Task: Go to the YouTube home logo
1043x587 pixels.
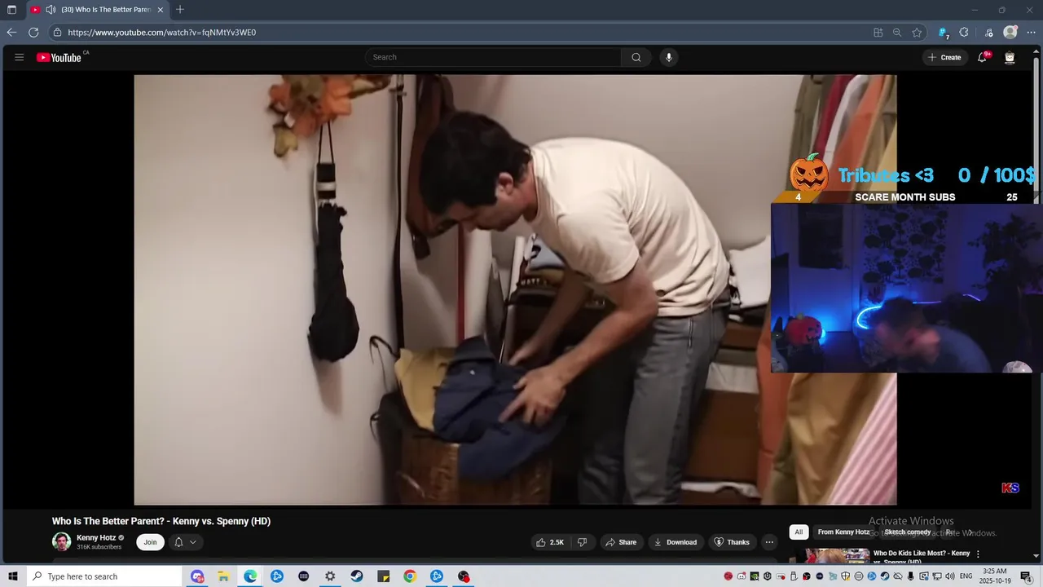Action: (x=59, y=57)
